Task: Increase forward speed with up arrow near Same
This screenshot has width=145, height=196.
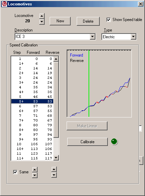Action: coord(35,170)
